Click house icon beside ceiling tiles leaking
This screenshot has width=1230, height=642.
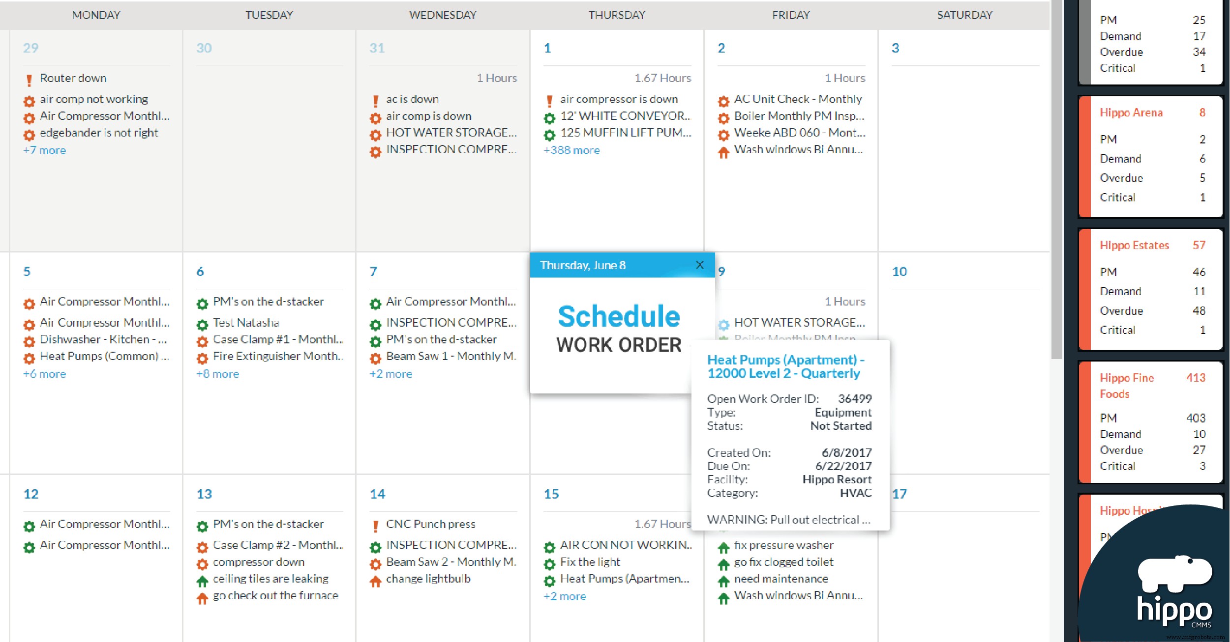202,581
